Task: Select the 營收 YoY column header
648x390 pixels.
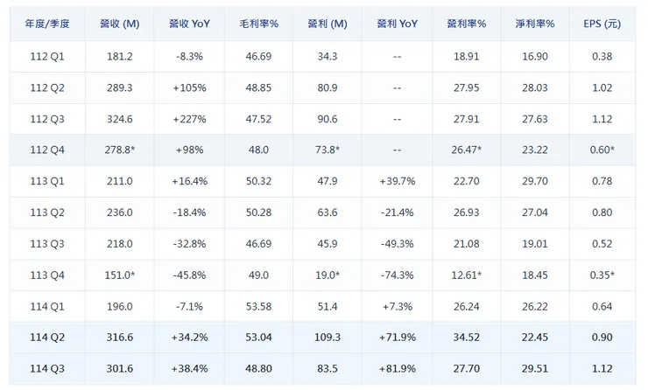Action: [x=190, y=24]
